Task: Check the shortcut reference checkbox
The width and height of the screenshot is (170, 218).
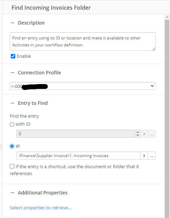Action: pos(12,166)
